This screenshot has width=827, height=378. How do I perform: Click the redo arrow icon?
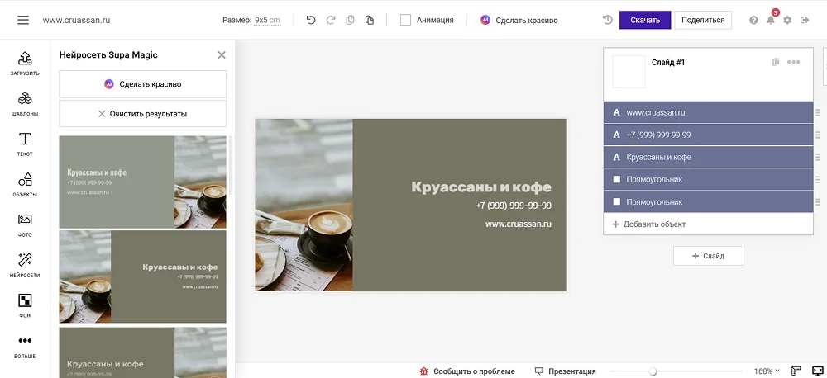point(331,20)
